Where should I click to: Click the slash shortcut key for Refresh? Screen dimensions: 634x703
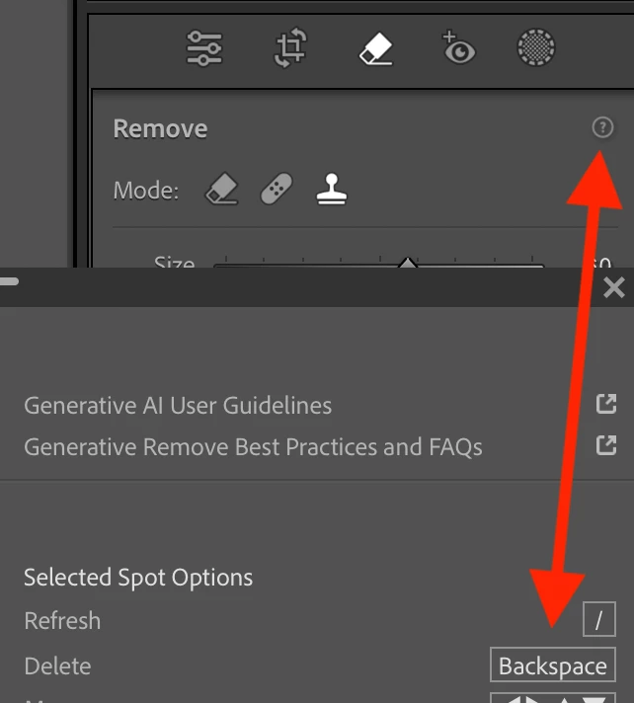click(x=599, y=619)
